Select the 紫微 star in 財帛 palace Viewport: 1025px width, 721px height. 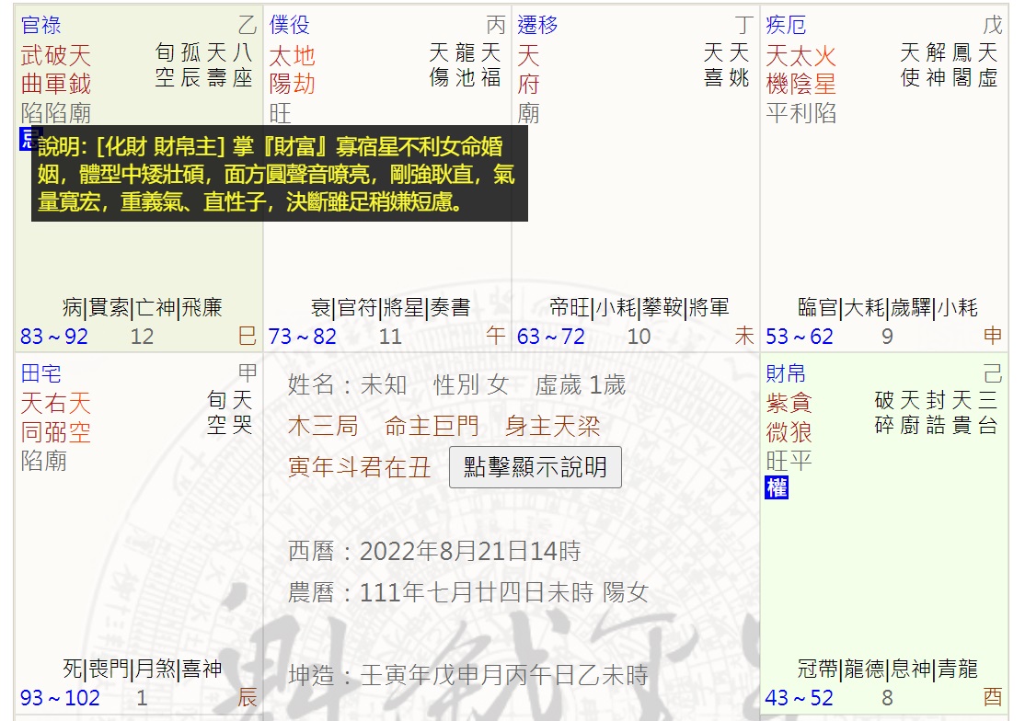[777, 418]
